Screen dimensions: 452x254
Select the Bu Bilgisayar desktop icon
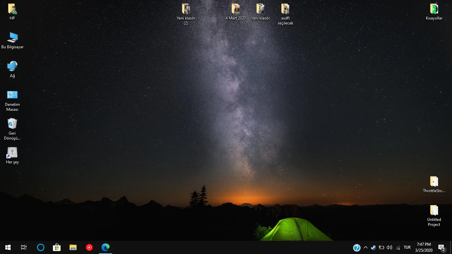coord(12,38)
